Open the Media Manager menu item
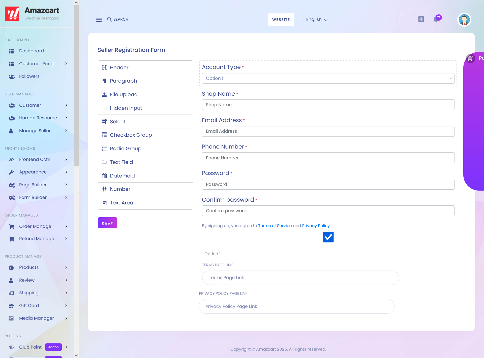The height and width of the screenshot is (358, 484). [37, 318]
